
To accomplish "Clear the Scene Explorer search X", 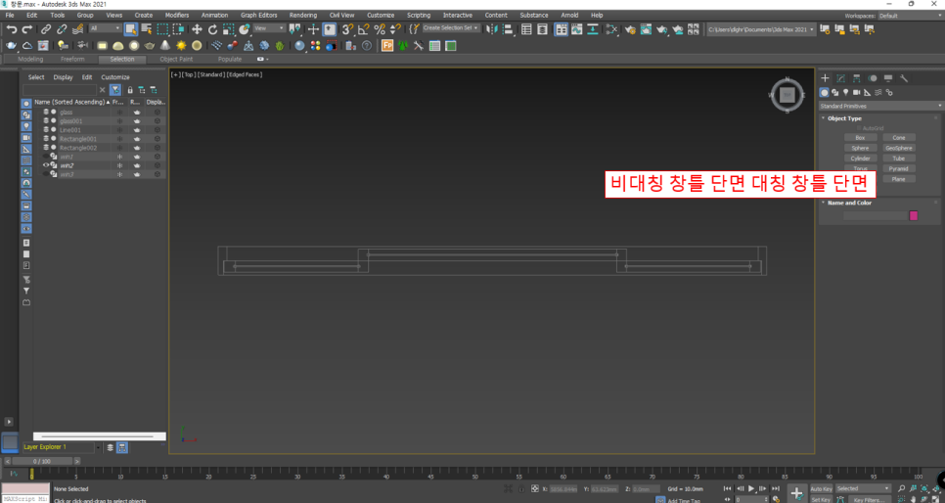I will [x=102, y=90].
